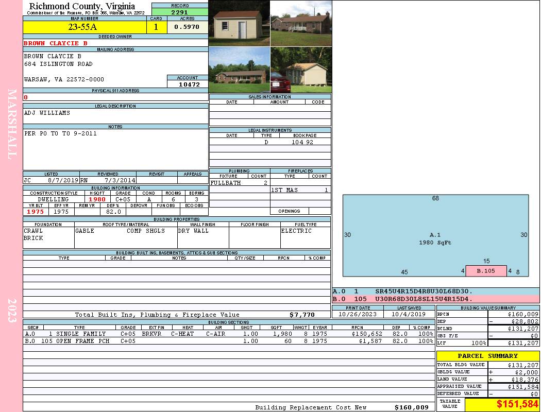Screen dimensions: 541x412
Task: Click the C-AIR cell
Action: pos(216,334)
